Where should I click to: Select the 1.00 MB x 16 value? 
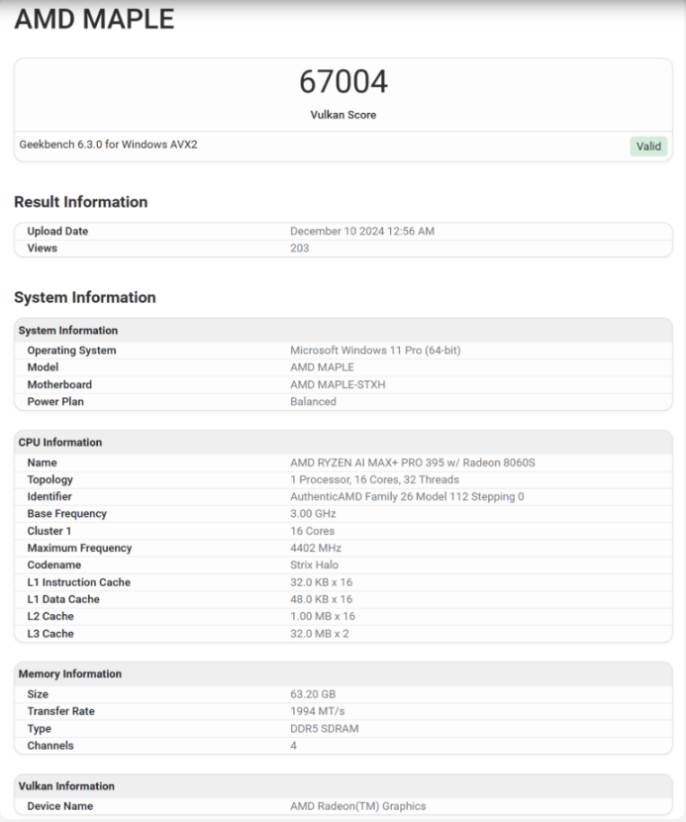[x=323, y=616]
